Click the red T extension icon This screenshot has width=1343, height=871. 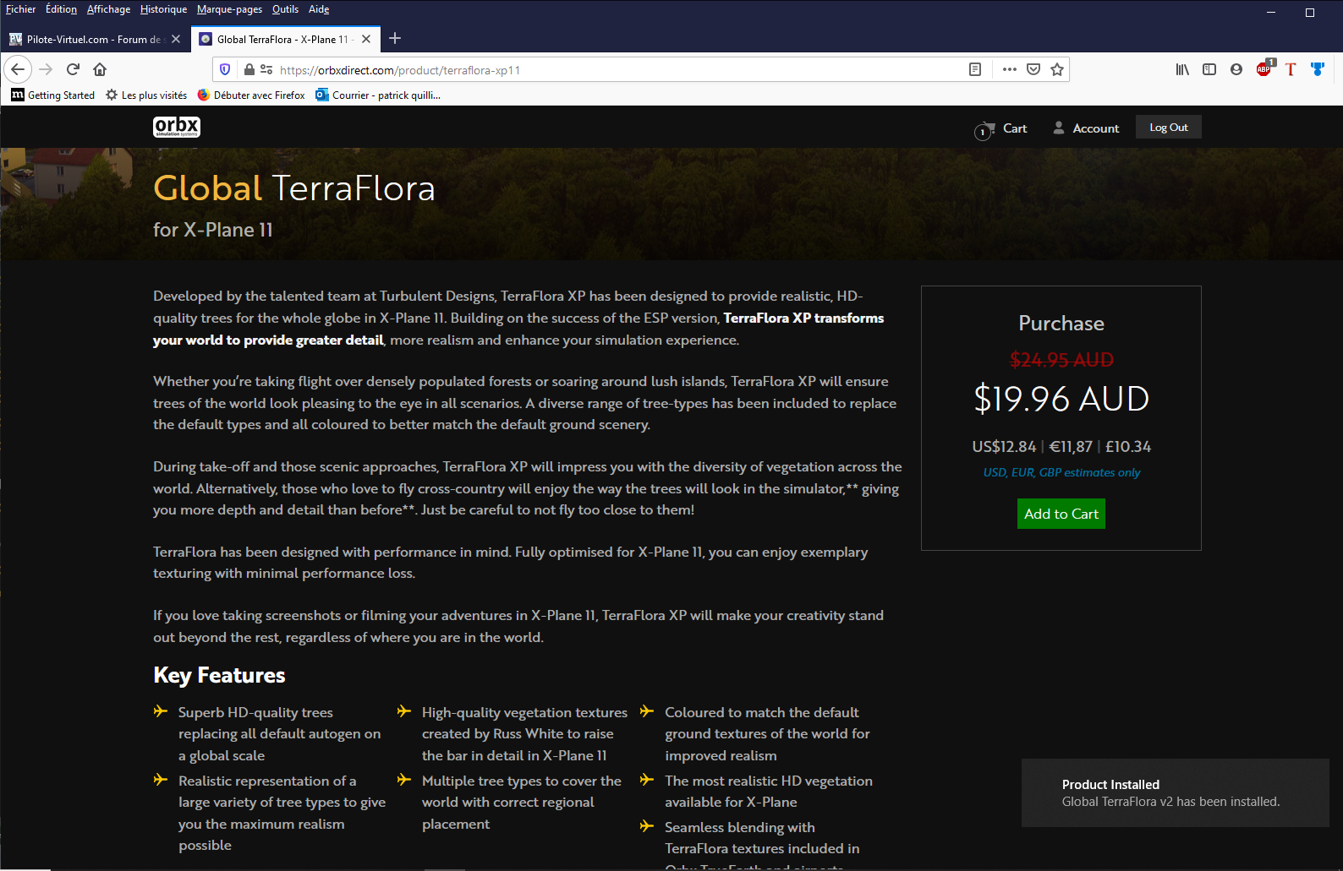click(1291, 69)
